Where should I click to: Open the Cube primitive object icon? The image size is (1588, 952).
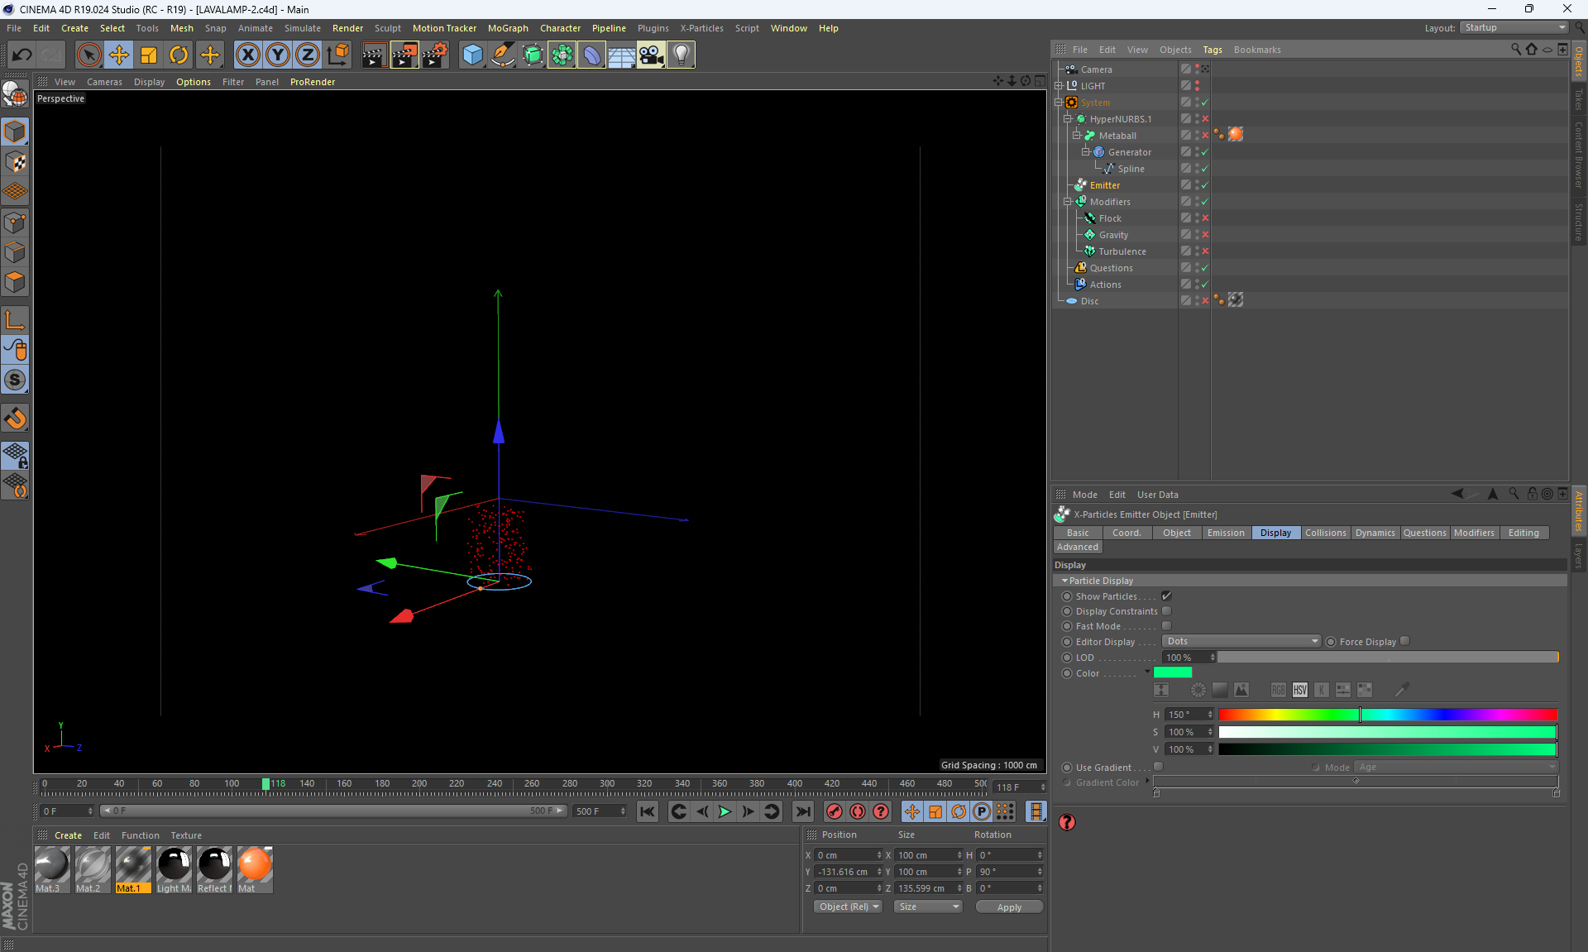pyautogui.click(x=472, y=55)
